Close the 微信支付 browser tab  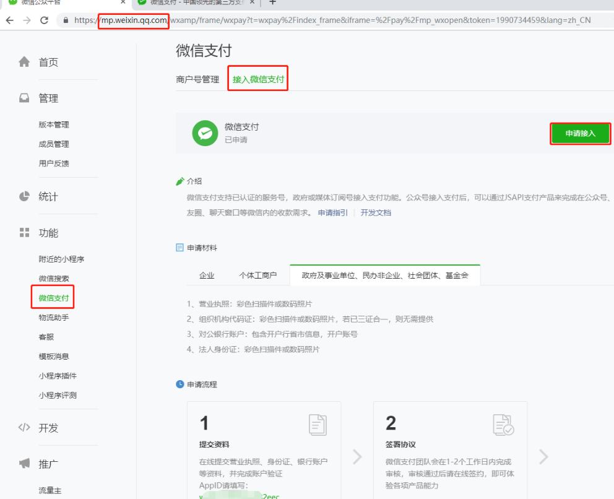coord(252,2)
